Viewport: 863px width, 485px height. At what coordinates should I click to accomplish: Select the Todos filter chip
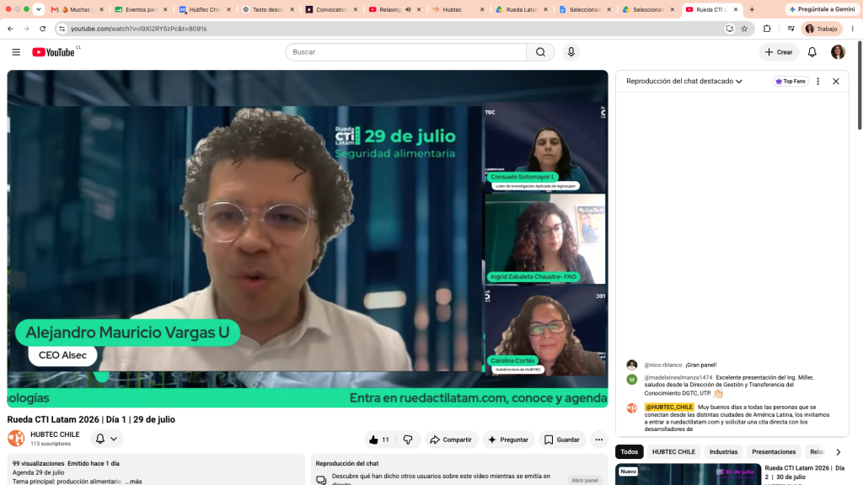(x=629, y=452)
